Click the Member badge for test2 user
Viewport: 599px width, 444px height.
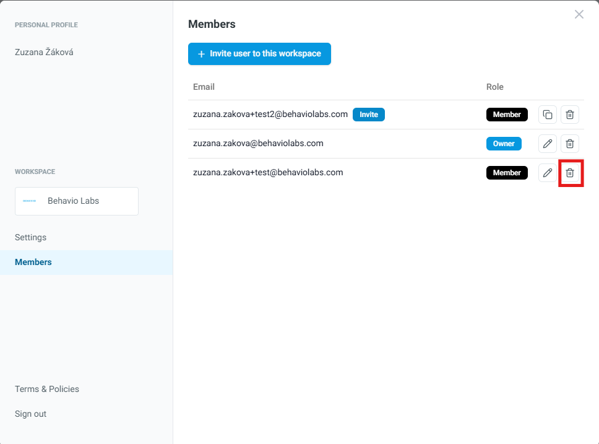coord(507,115)
